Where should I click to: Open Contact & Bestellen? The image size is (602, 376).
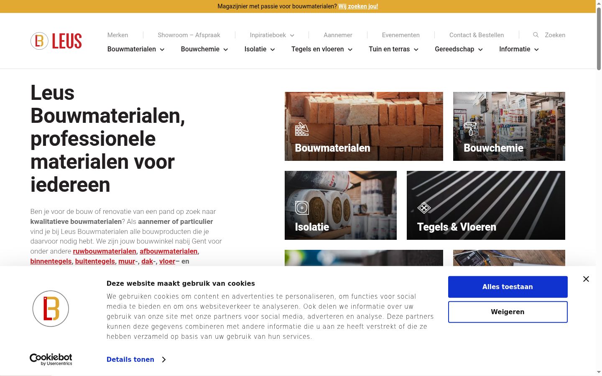click(x=477, y=35)
